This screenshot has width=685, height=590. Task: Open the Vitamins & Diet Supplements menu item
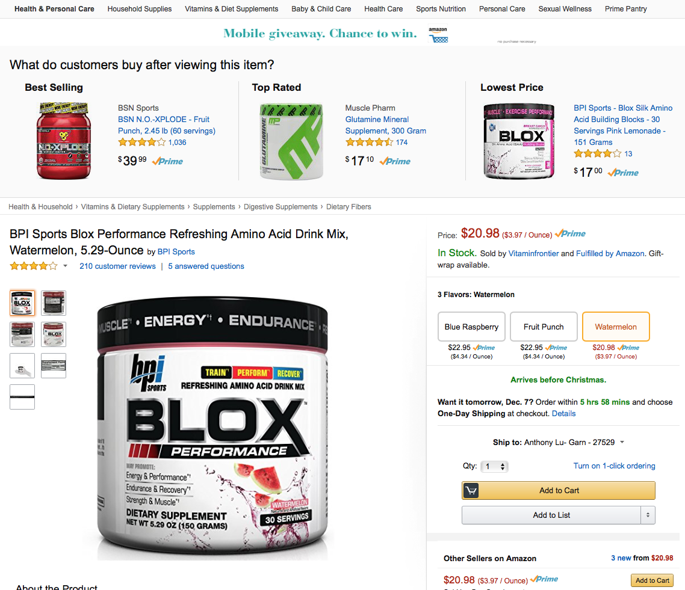point(231,9)
